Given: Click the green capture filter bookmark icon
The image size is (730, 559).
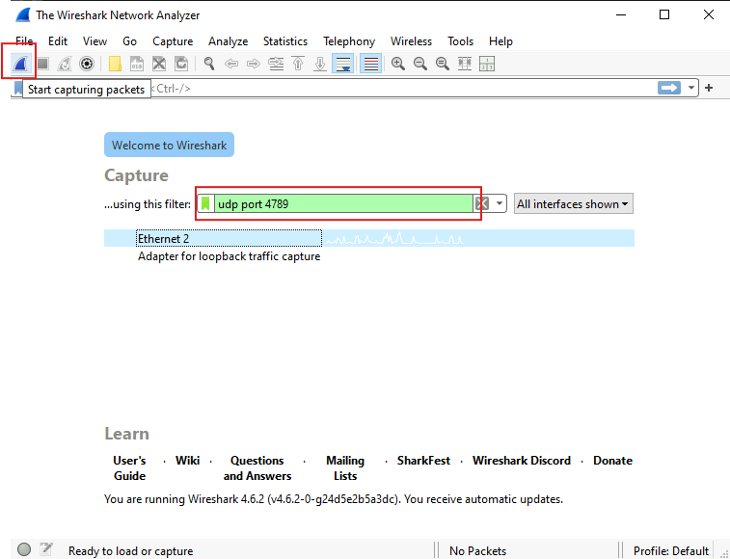Looking at the screenshot, I should click(205, 203).
